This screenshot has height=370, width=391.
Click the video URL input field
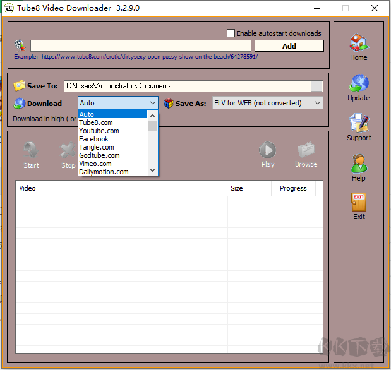tap(141, 46)
